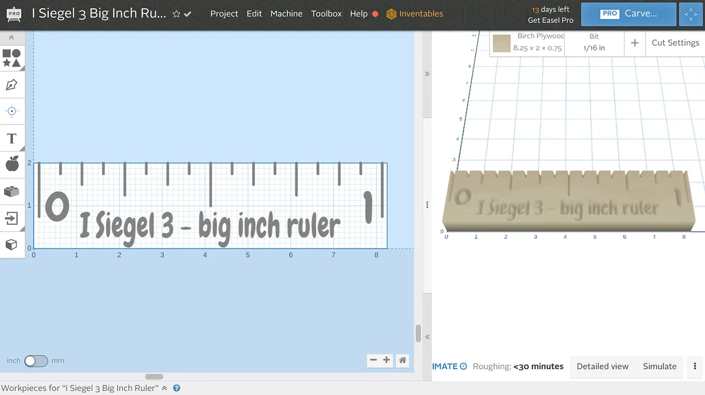
Task: Open the apple icon library
Action: point(12,164)
